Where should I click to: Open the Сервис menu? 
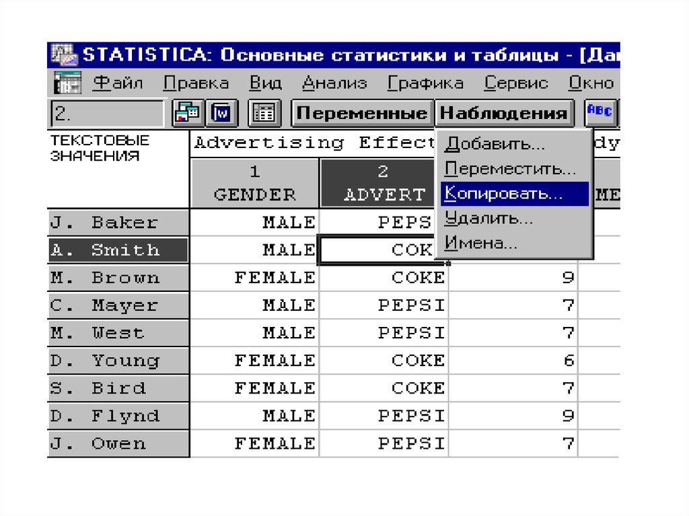click(516, 83)
